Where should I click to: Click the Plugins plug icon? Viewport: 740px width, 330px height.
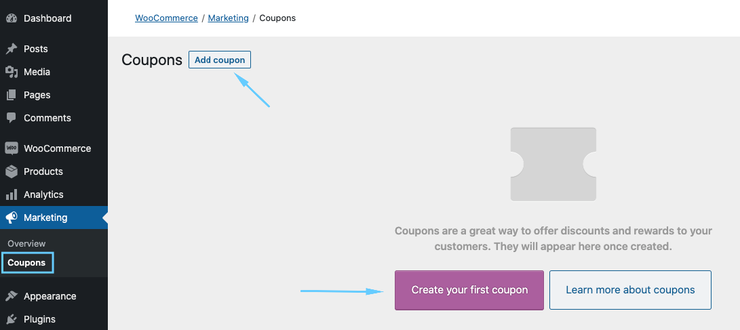pos(12,319)
